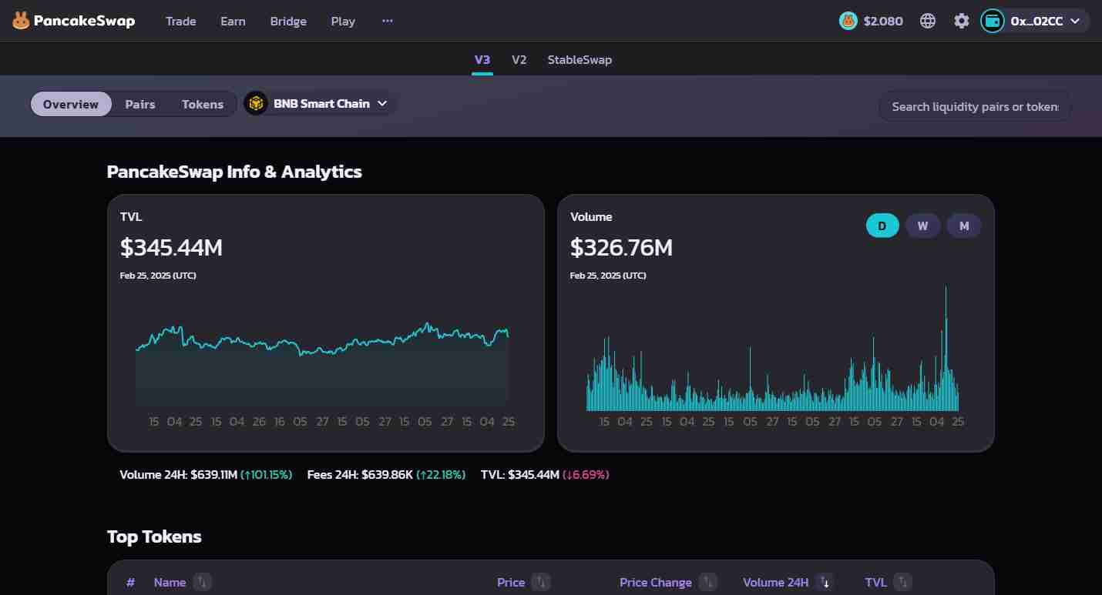Click the 0x...02CC wallet address
Viewport: 1102px width, 595px height.
coord(1036,21)
